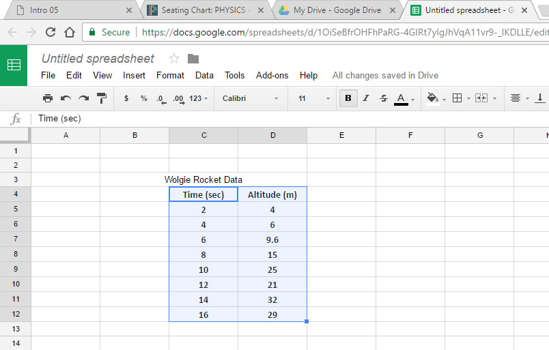Switch to My Drive - Google Drive tab

(x=334, y=10)
